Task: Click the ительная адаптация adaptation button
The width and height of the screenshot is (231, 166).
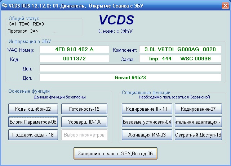Action: tap(198, 122)
